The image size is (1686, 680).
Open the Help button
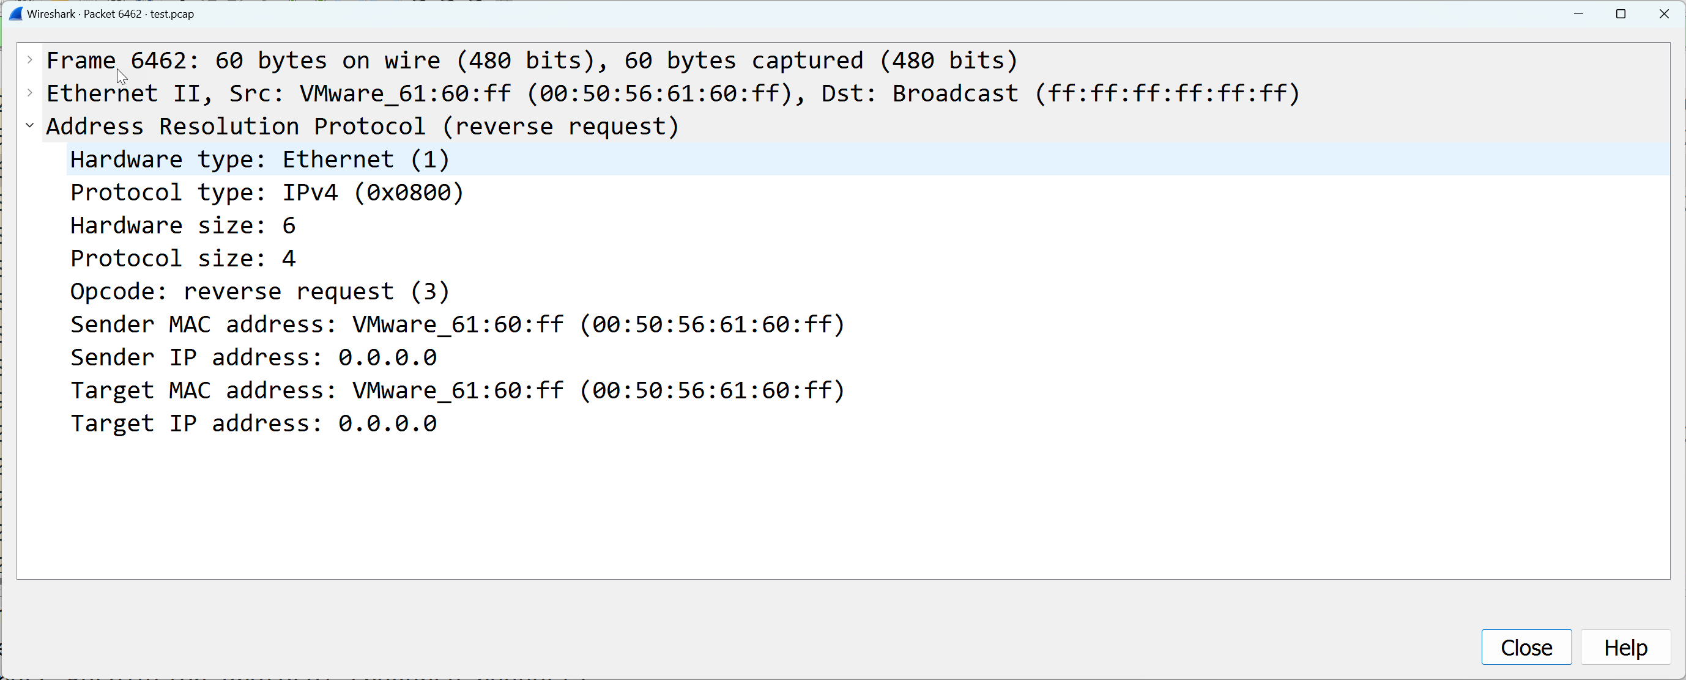(1625, 647)
